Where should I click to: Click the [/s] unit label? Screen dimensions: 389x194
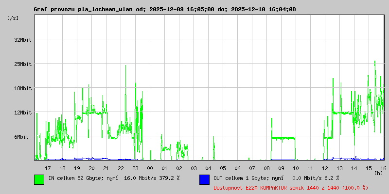(13, 18)
